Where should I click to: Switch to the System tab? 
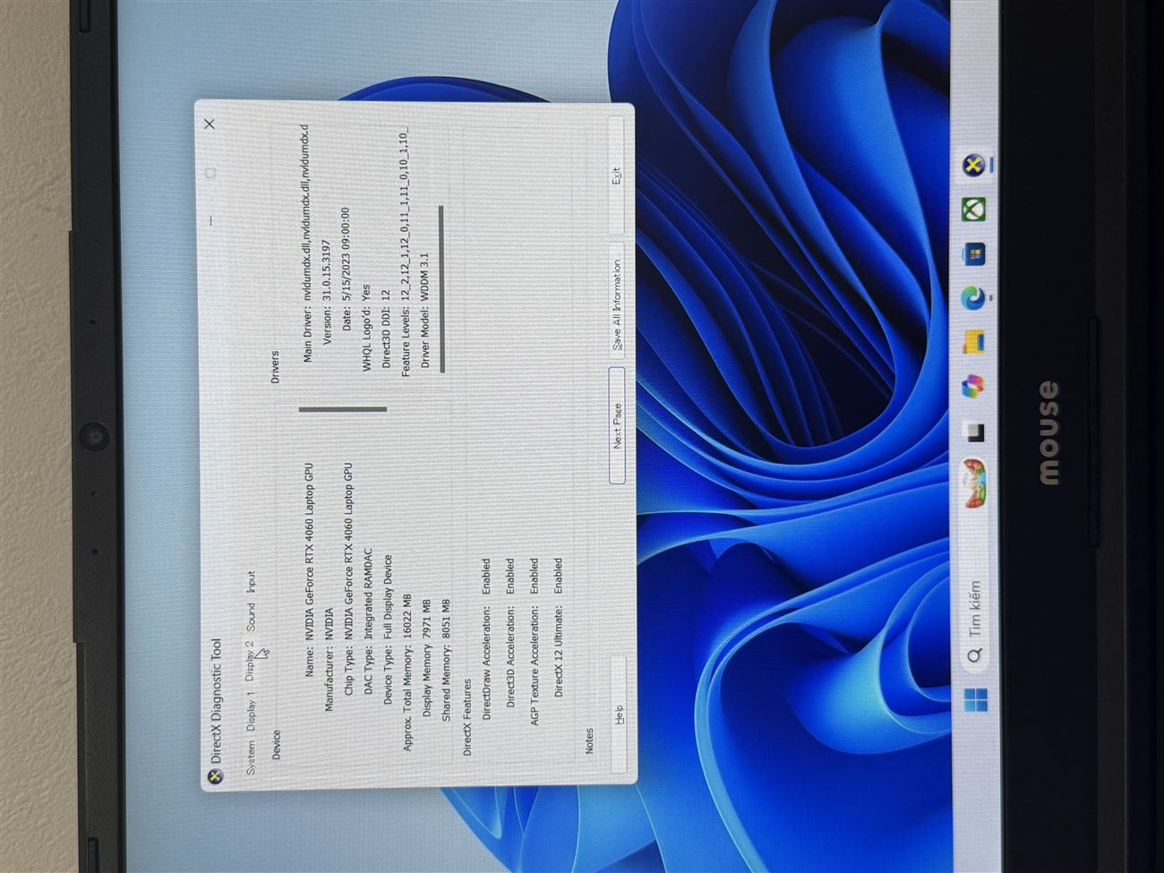pyautogui.click(x=251, y=757)
